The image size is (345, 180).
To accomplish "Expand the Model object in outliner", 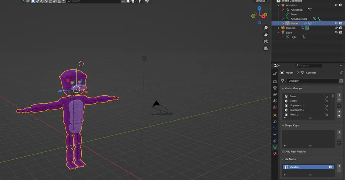I will pyautogui.click(x=283, y=23).
